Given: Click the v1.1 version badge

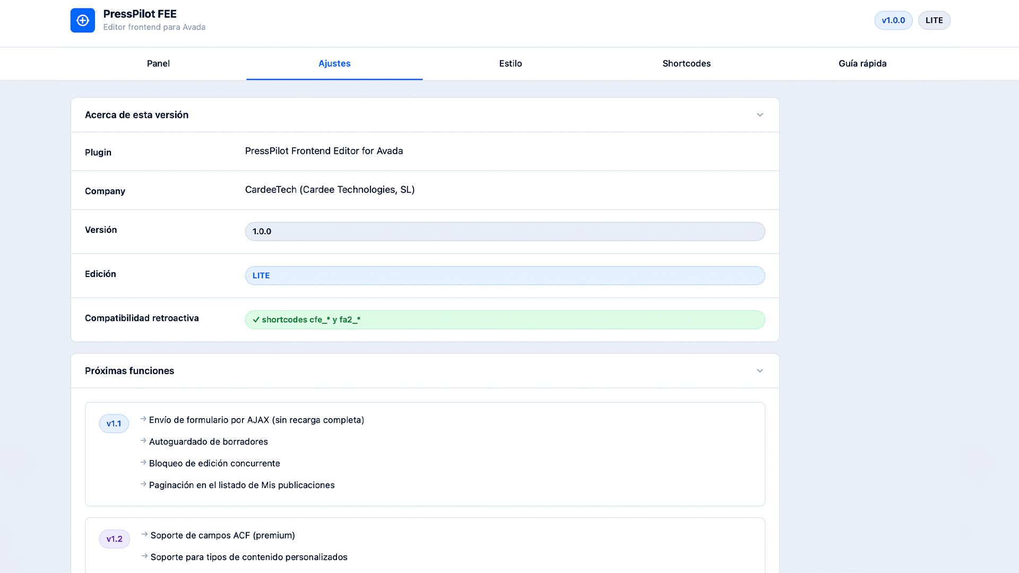Looking at the screenshot, I should pos(114,423).
